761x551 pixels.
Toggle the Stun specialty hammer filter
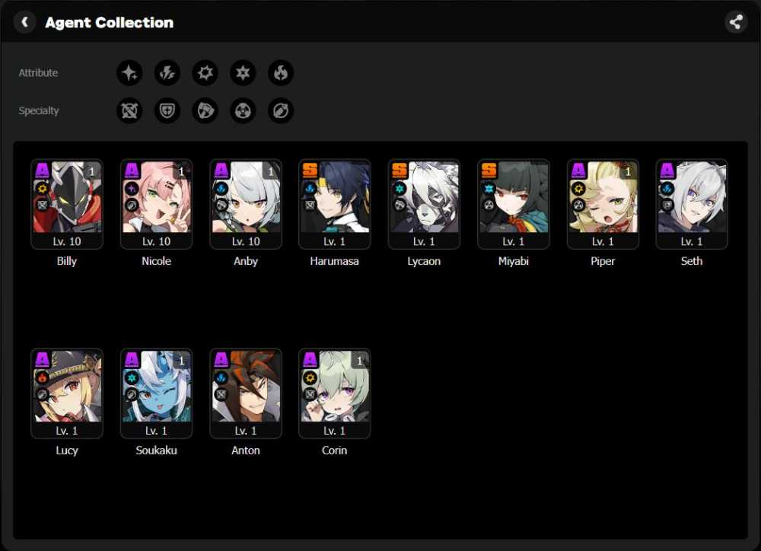coord(205,110)
